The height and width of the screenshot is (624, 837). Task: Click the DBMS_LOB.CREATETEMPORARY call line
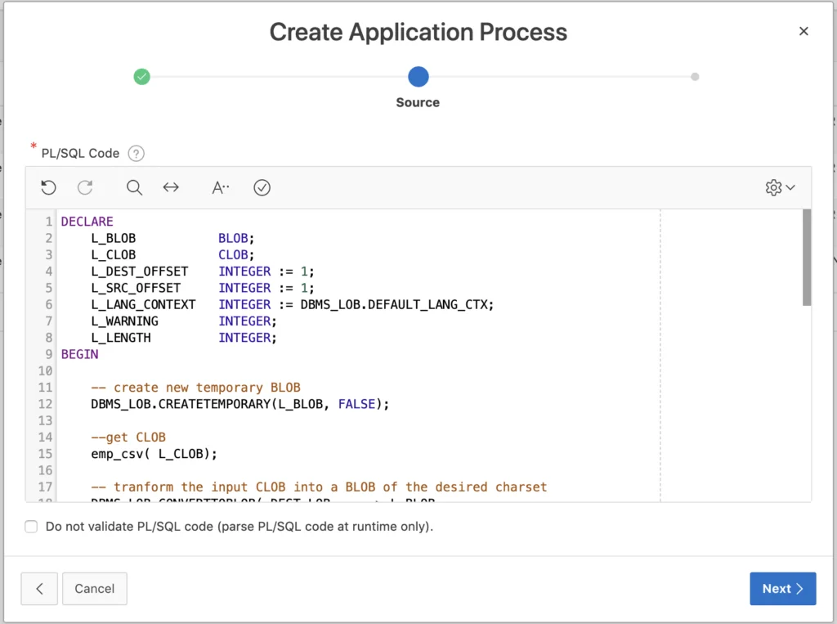pyautogui.click(x=239, y=404)
